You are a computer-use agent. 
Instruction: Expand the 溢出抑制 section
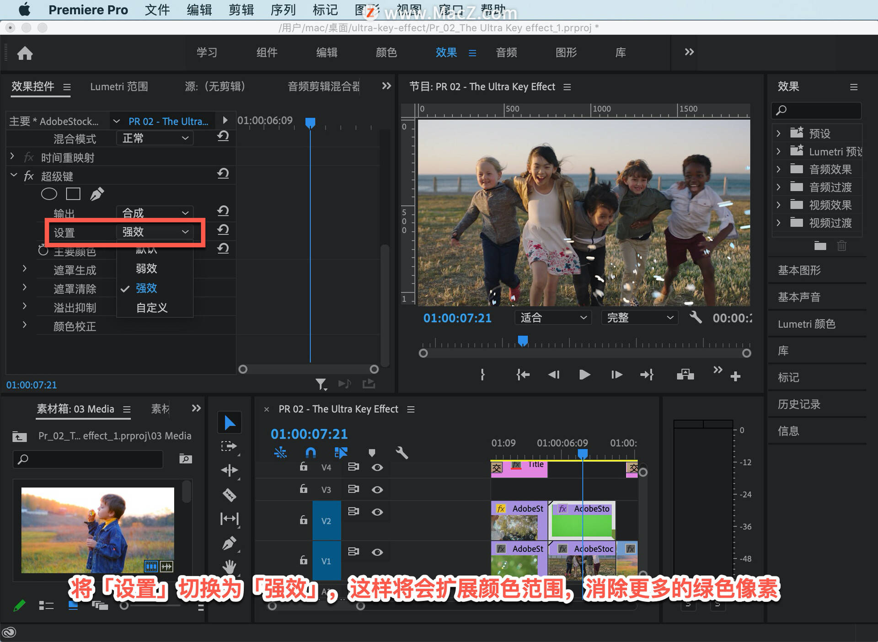coord(25,306)
